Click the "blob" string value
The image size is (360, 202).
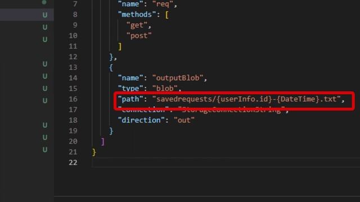[165, 89]
